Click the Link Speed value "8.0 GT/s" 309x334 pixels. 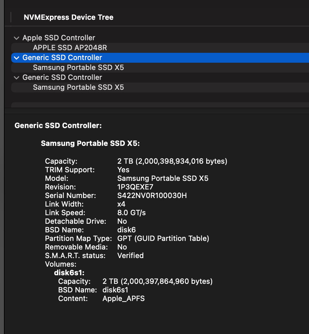click(131, 213)
